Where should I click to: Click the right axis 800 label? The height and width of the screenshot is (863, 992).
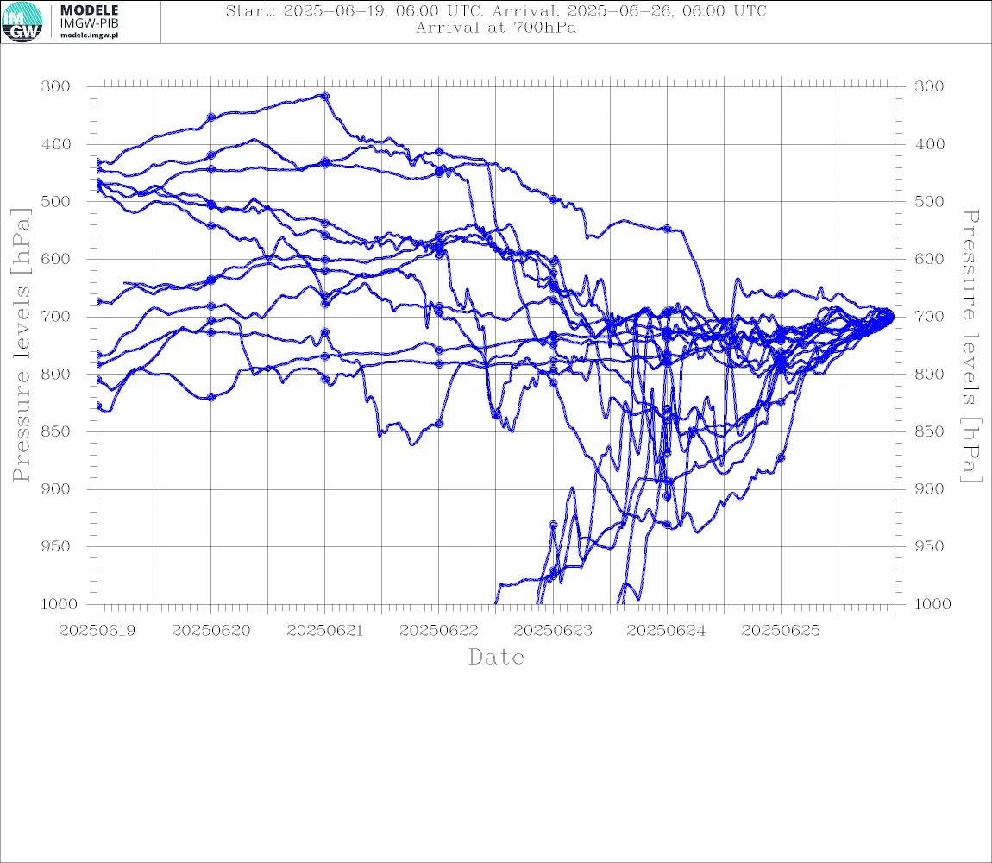[929, 374]
